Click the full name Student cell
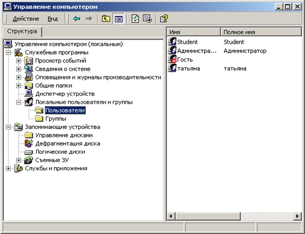This screenshot has height=234, width=305. (x=234, y=42)
